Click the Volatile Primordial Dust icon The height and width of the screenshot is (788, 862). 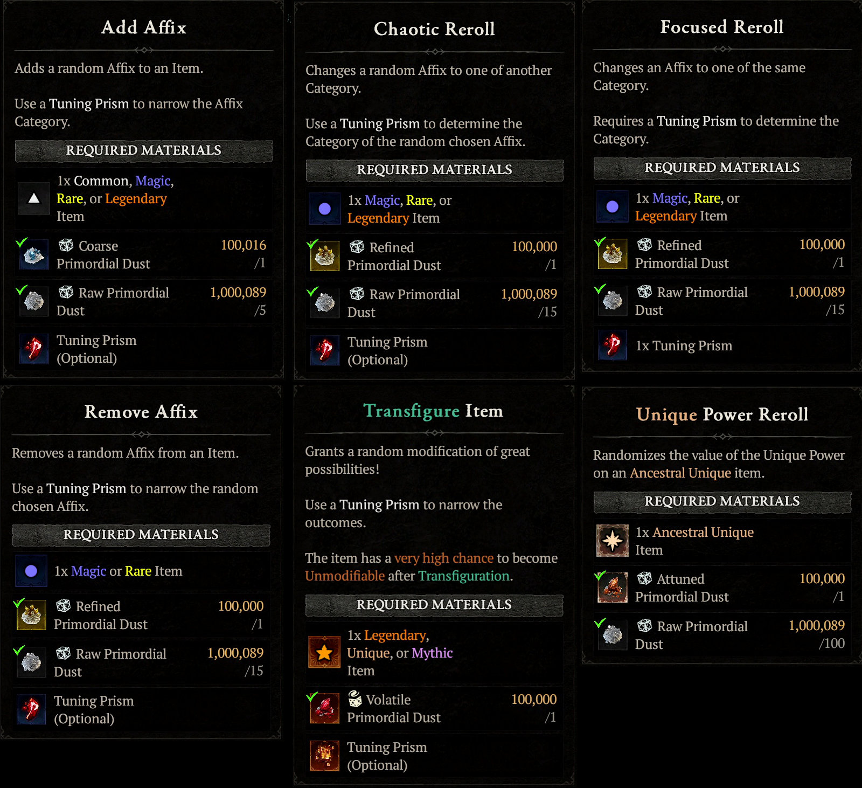click(x=324, y=708)
